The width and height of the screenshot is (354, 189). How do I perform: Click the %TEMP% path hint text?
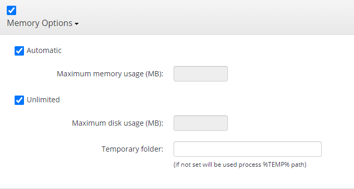coord(240,165)
